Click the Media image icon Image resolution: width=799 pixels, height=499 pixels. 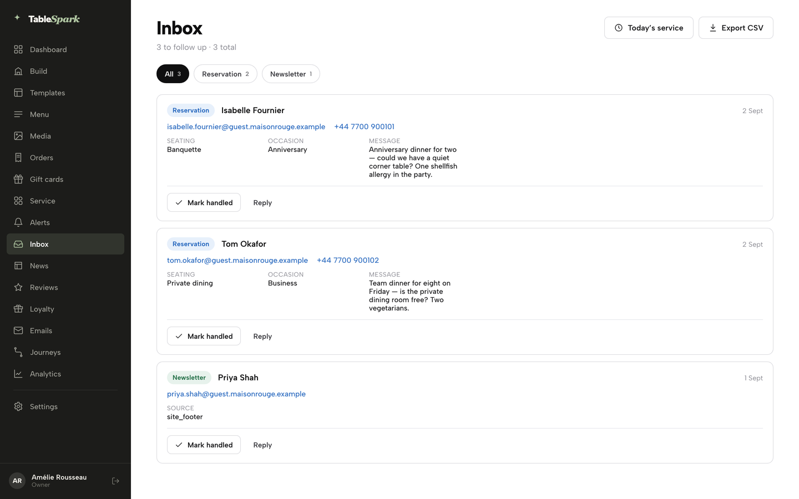click(18, 136)
